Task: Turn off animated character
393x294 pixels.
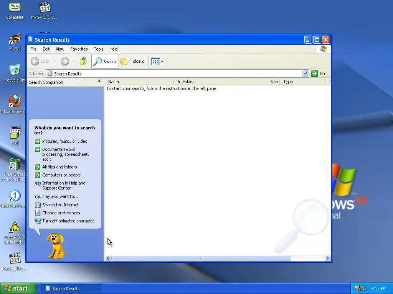Action: 68,221
